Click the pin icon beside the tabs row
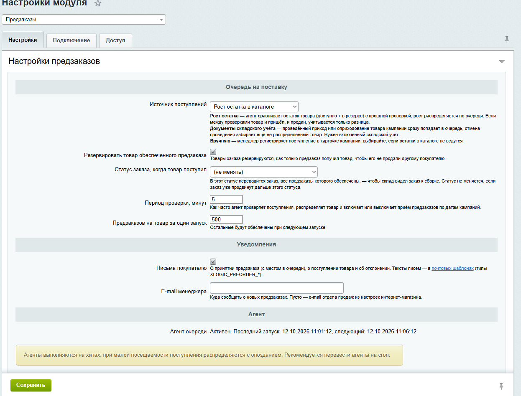Image resolution: width=521 pixels, height=396 pixels. click(x=507, y=40)
